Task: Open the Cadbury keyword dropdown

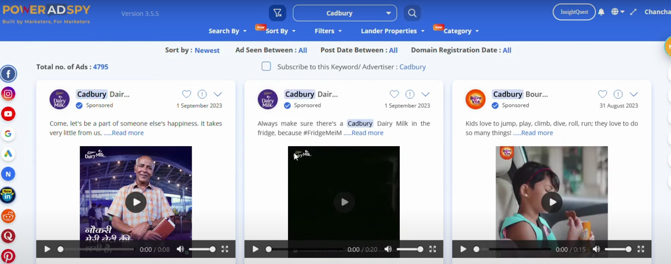Action: [345, 13]
